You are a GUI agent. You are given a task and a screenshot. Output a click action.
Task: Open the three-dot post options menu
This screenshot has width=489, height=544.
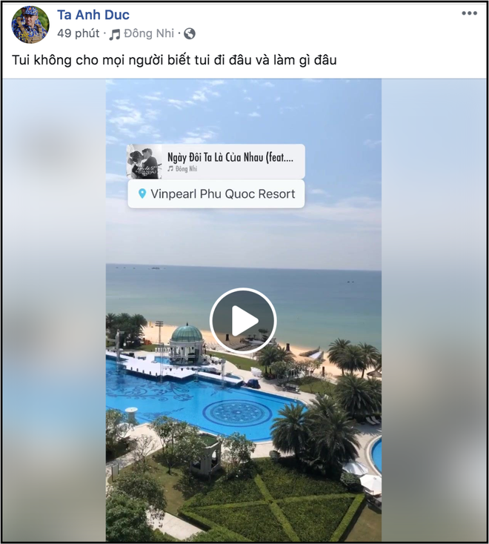point(469,13)
